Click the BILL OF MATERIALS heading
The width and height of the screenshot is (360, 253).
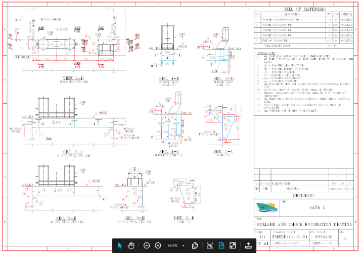click(304, 9)
